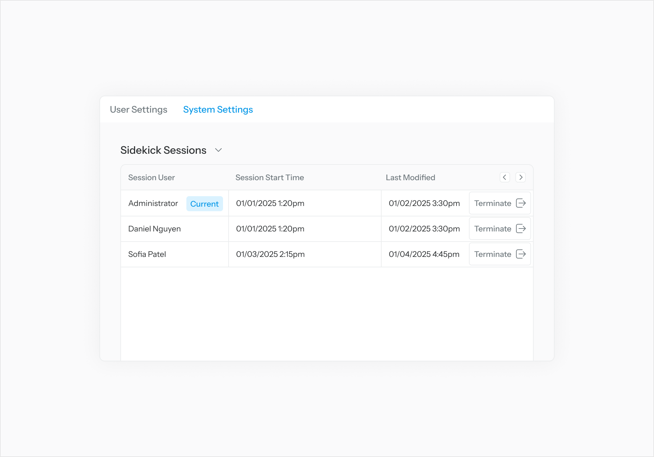Viewport: 654px width, 457px height.
Task: Go to the previous page of sessions
Action: pos(505,177)
